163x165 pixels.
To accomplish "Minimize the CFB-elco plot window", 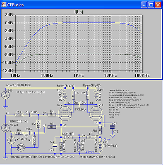I will pyautogui.click(x=144, y=5).
